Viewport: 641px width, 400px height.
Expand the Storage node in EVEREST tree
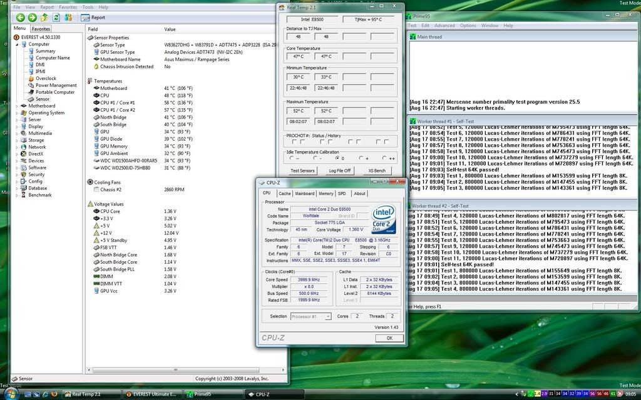[x=17, y=141]
